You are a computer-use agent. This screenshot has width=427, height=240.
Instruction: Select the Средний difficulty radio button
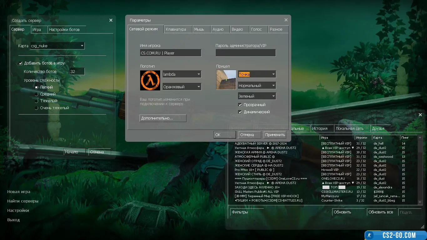point(37,94)
